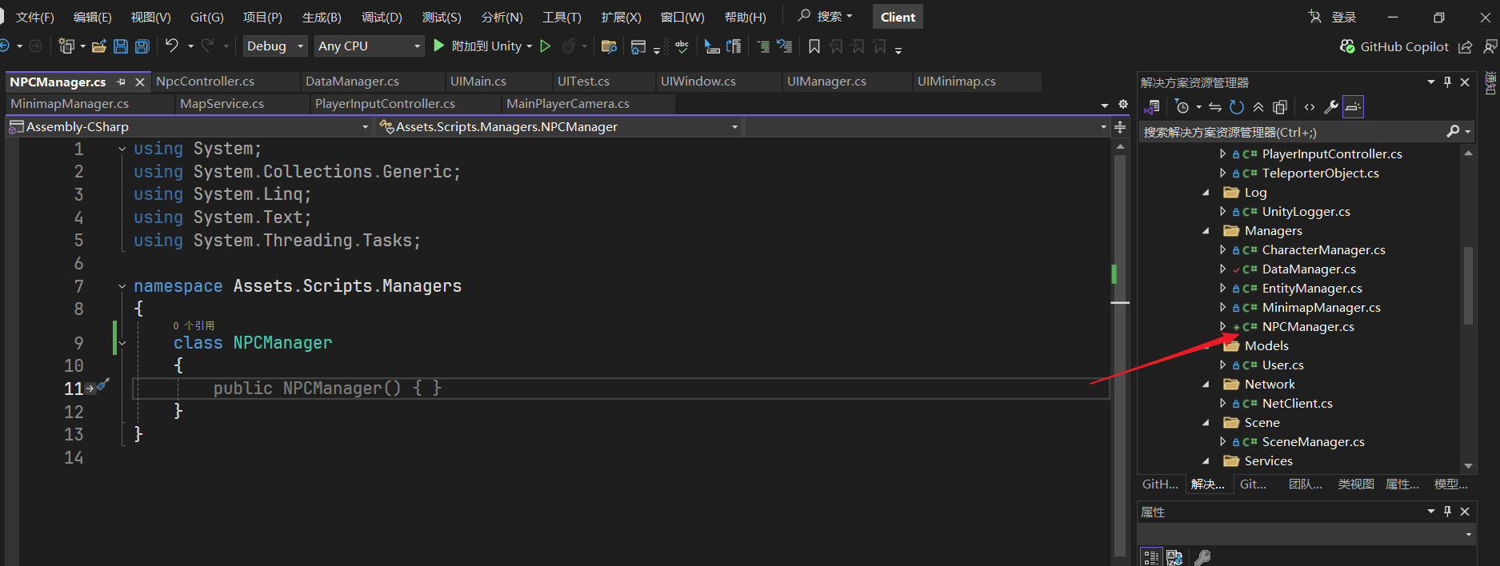This screenshot has width=1500, height=566.
Task: Toggle the pin on the NPCManager.cs tab
Action: pos(122,82)
